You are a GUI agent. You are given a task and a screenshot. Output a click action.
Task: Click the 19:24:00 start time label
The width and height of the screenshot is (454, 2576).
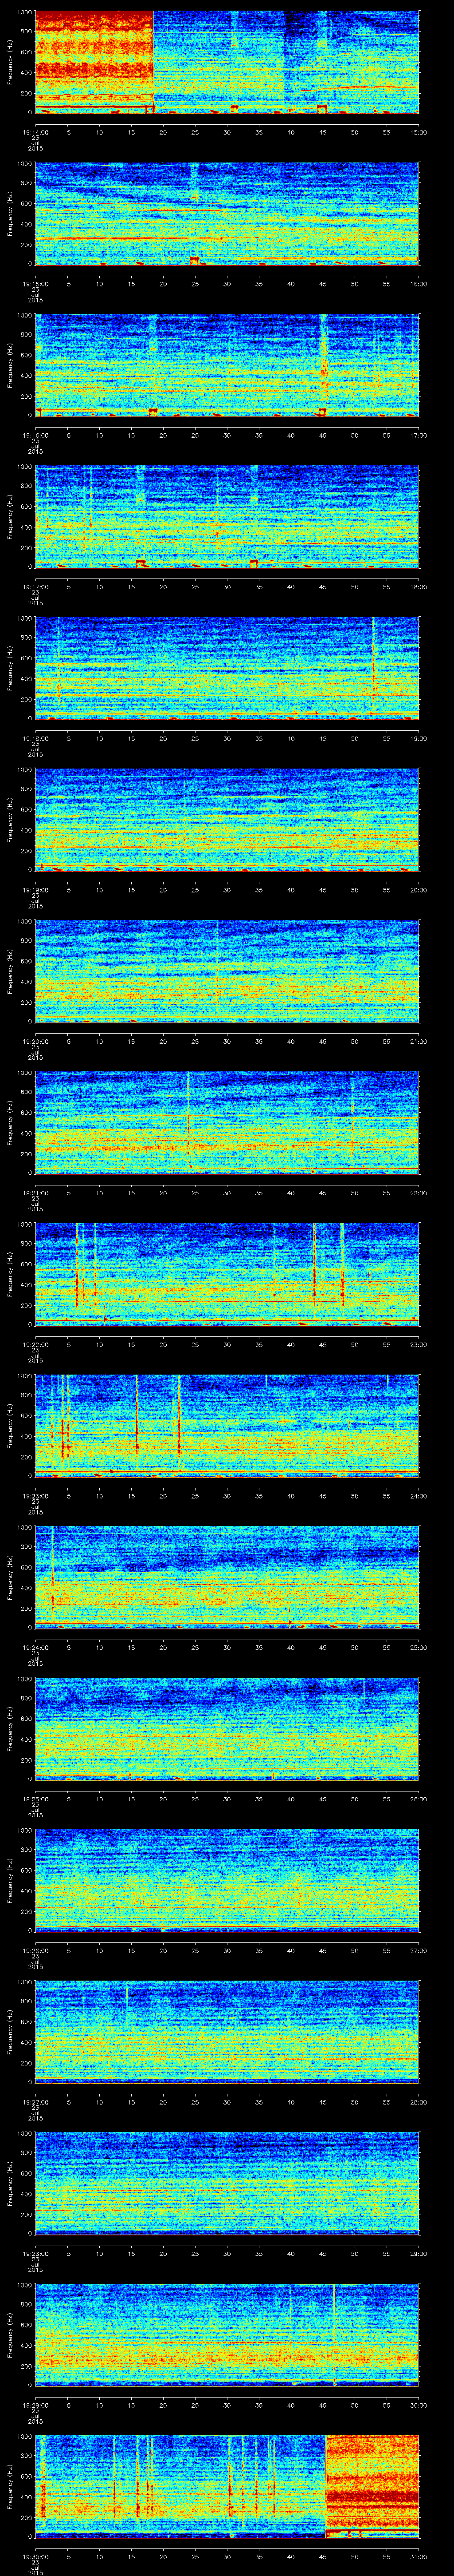[35, 1647]
